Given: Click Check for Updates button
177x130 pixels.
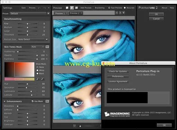Looking at the screenshot, I should [118, 71].
